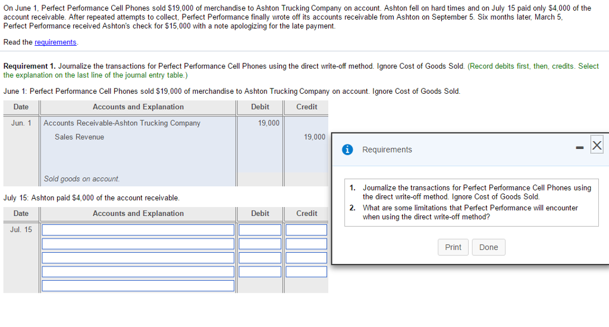Click the 'Sold goods on account.' explanation

point(81,179)
